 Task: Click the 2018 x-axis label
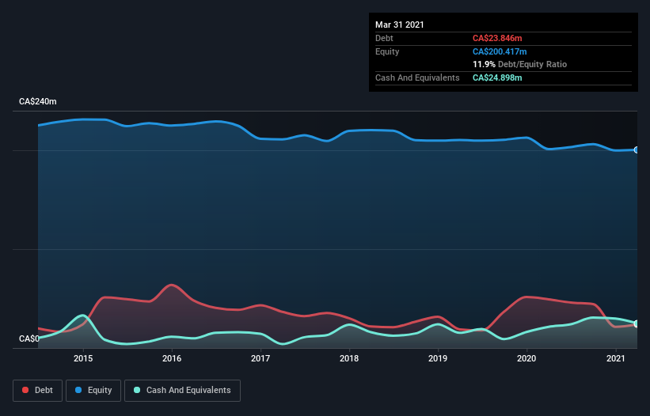point(349,358)
